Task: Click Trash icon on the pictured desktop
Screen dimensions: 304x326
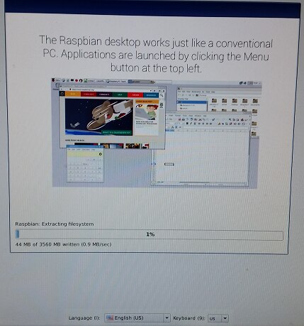Action: [x=57, y=86]
